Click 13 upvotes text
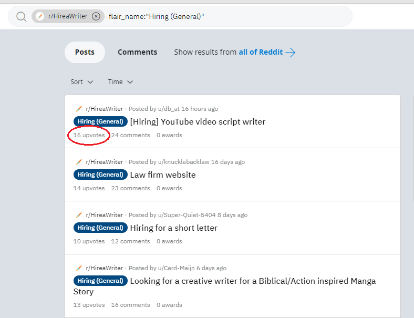Viewport: 414px width, 318px height. pyautogui.click(x=89, y=305)
